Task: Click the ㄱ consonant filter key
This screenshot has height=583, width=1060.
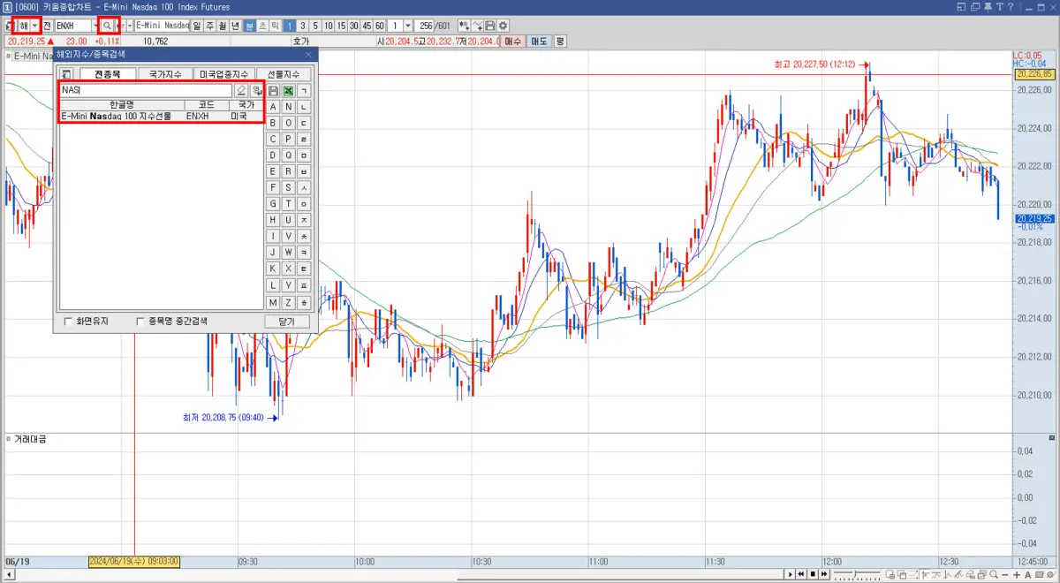Action: pyautogui.click(x=304, y=90)
